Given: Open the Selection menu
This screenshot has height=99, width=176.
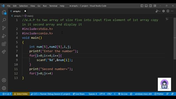Looking at the screenshot, I should click(23, 6).
